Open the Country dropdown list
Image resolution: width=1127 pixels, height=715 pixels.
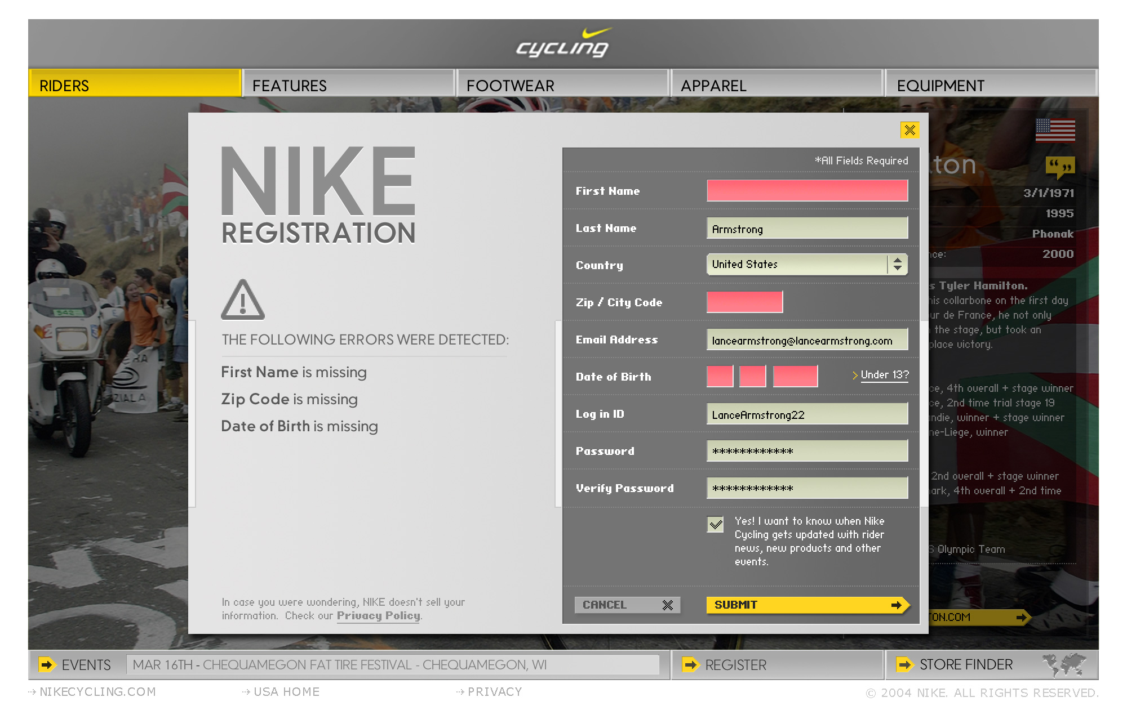click(x=797, y=265)
